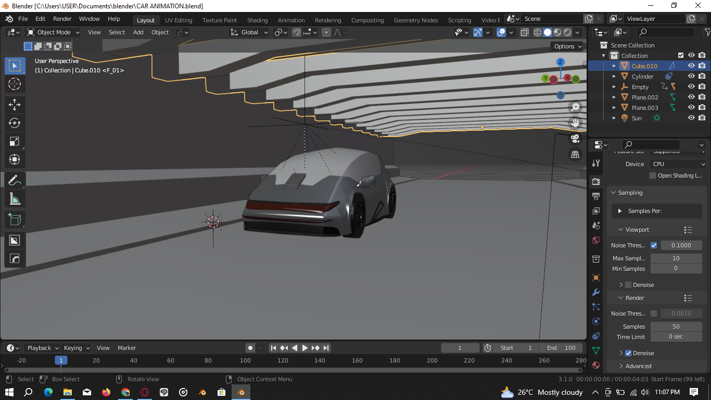Click Viewport Max Samples value field
Viewport: 711px width, 400px height.
676,258
